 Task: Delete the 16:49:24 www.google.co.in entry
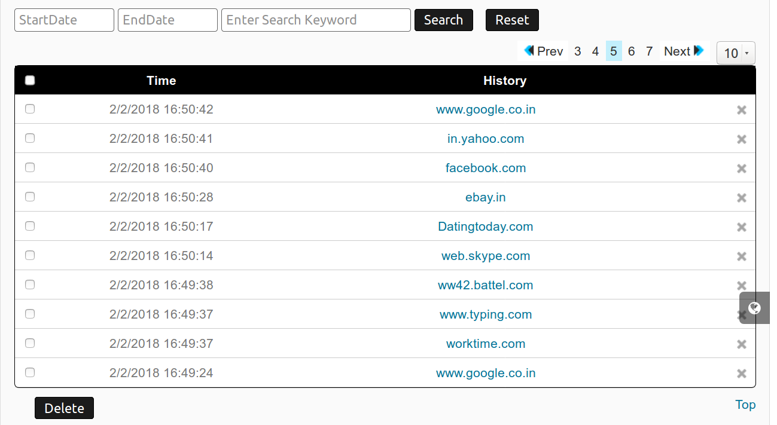742,374
